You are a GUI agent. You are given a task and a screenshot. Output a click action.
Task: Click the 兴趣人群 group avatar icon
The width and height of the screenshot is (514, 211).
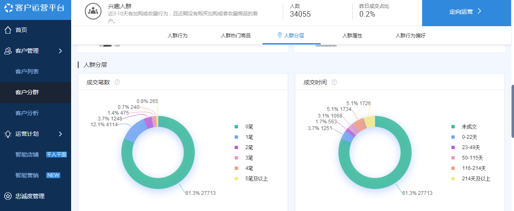click(93, 11)
